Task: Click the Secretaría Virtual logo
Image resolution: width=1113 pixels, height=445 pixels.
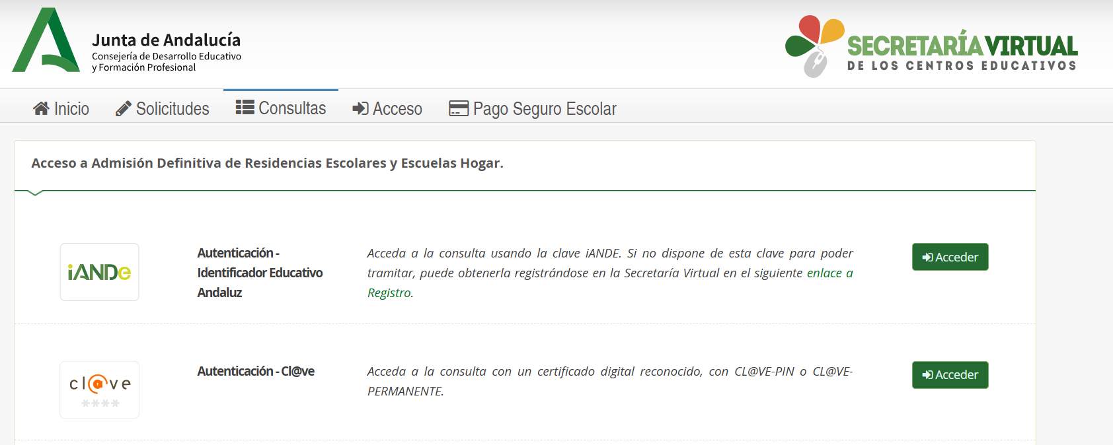Action: tap(931, 46)
